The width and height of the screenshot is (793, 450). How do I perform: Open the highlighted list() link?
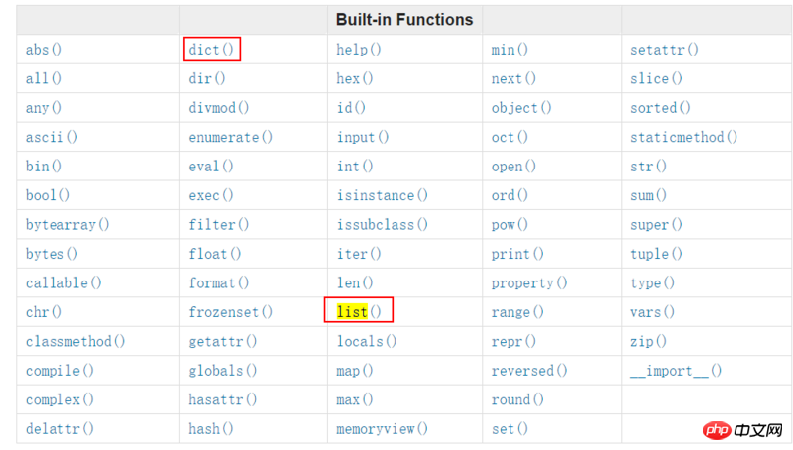tap(358, 312)
